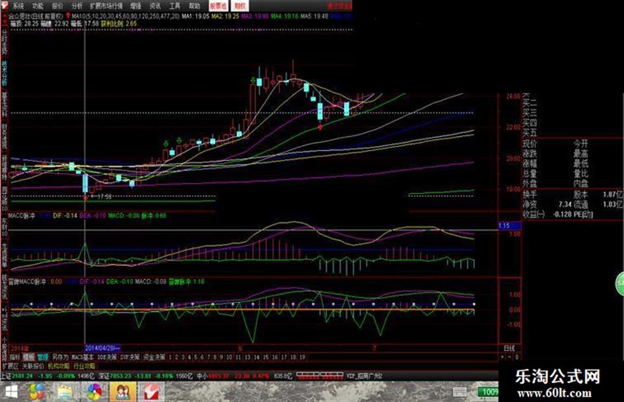
Task: Click the 获利比例 2.65 label
Action: point(119,24)
